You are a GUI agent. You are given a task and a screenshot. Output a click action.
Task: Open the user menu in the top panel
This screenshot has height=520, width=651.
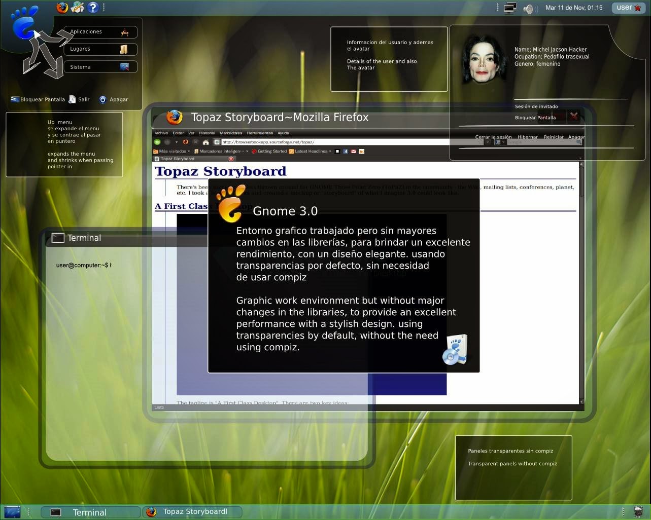click(628, 8)
